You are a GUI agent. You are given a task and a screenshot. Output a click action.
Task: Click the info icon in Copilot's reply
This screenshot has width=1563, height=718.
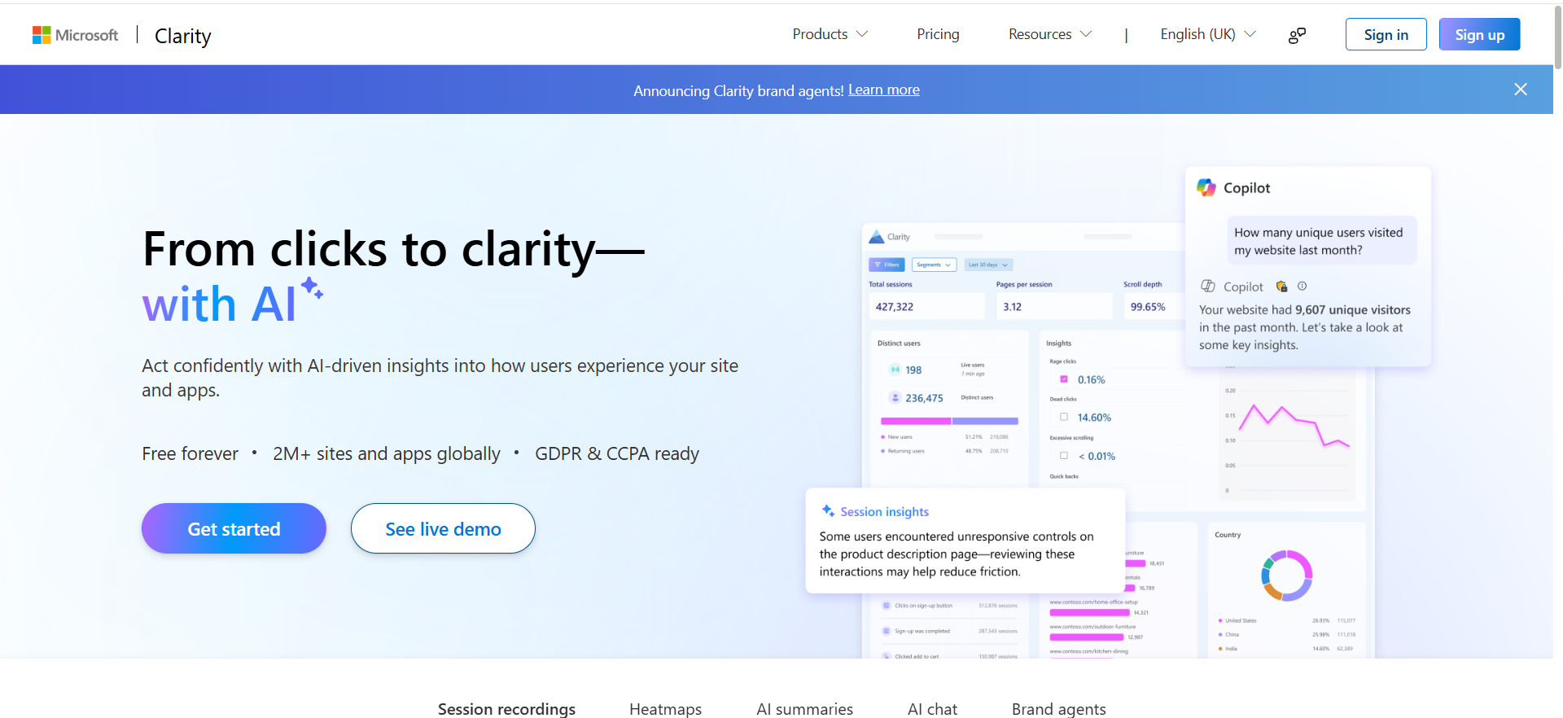pyautogui.click(x=1302, y=286)
